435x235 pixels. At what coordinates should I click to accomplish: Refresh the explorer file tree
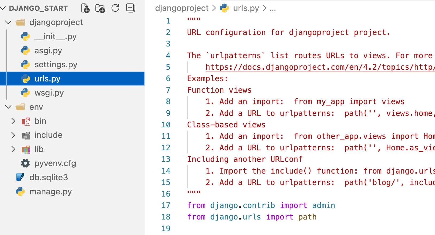click(115, 8)
